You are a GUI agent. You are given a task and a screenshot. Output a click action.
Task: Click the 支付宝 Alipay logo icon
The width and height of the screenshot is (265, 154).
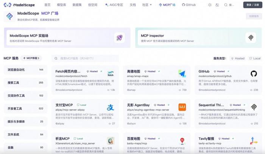coord(111,107)
